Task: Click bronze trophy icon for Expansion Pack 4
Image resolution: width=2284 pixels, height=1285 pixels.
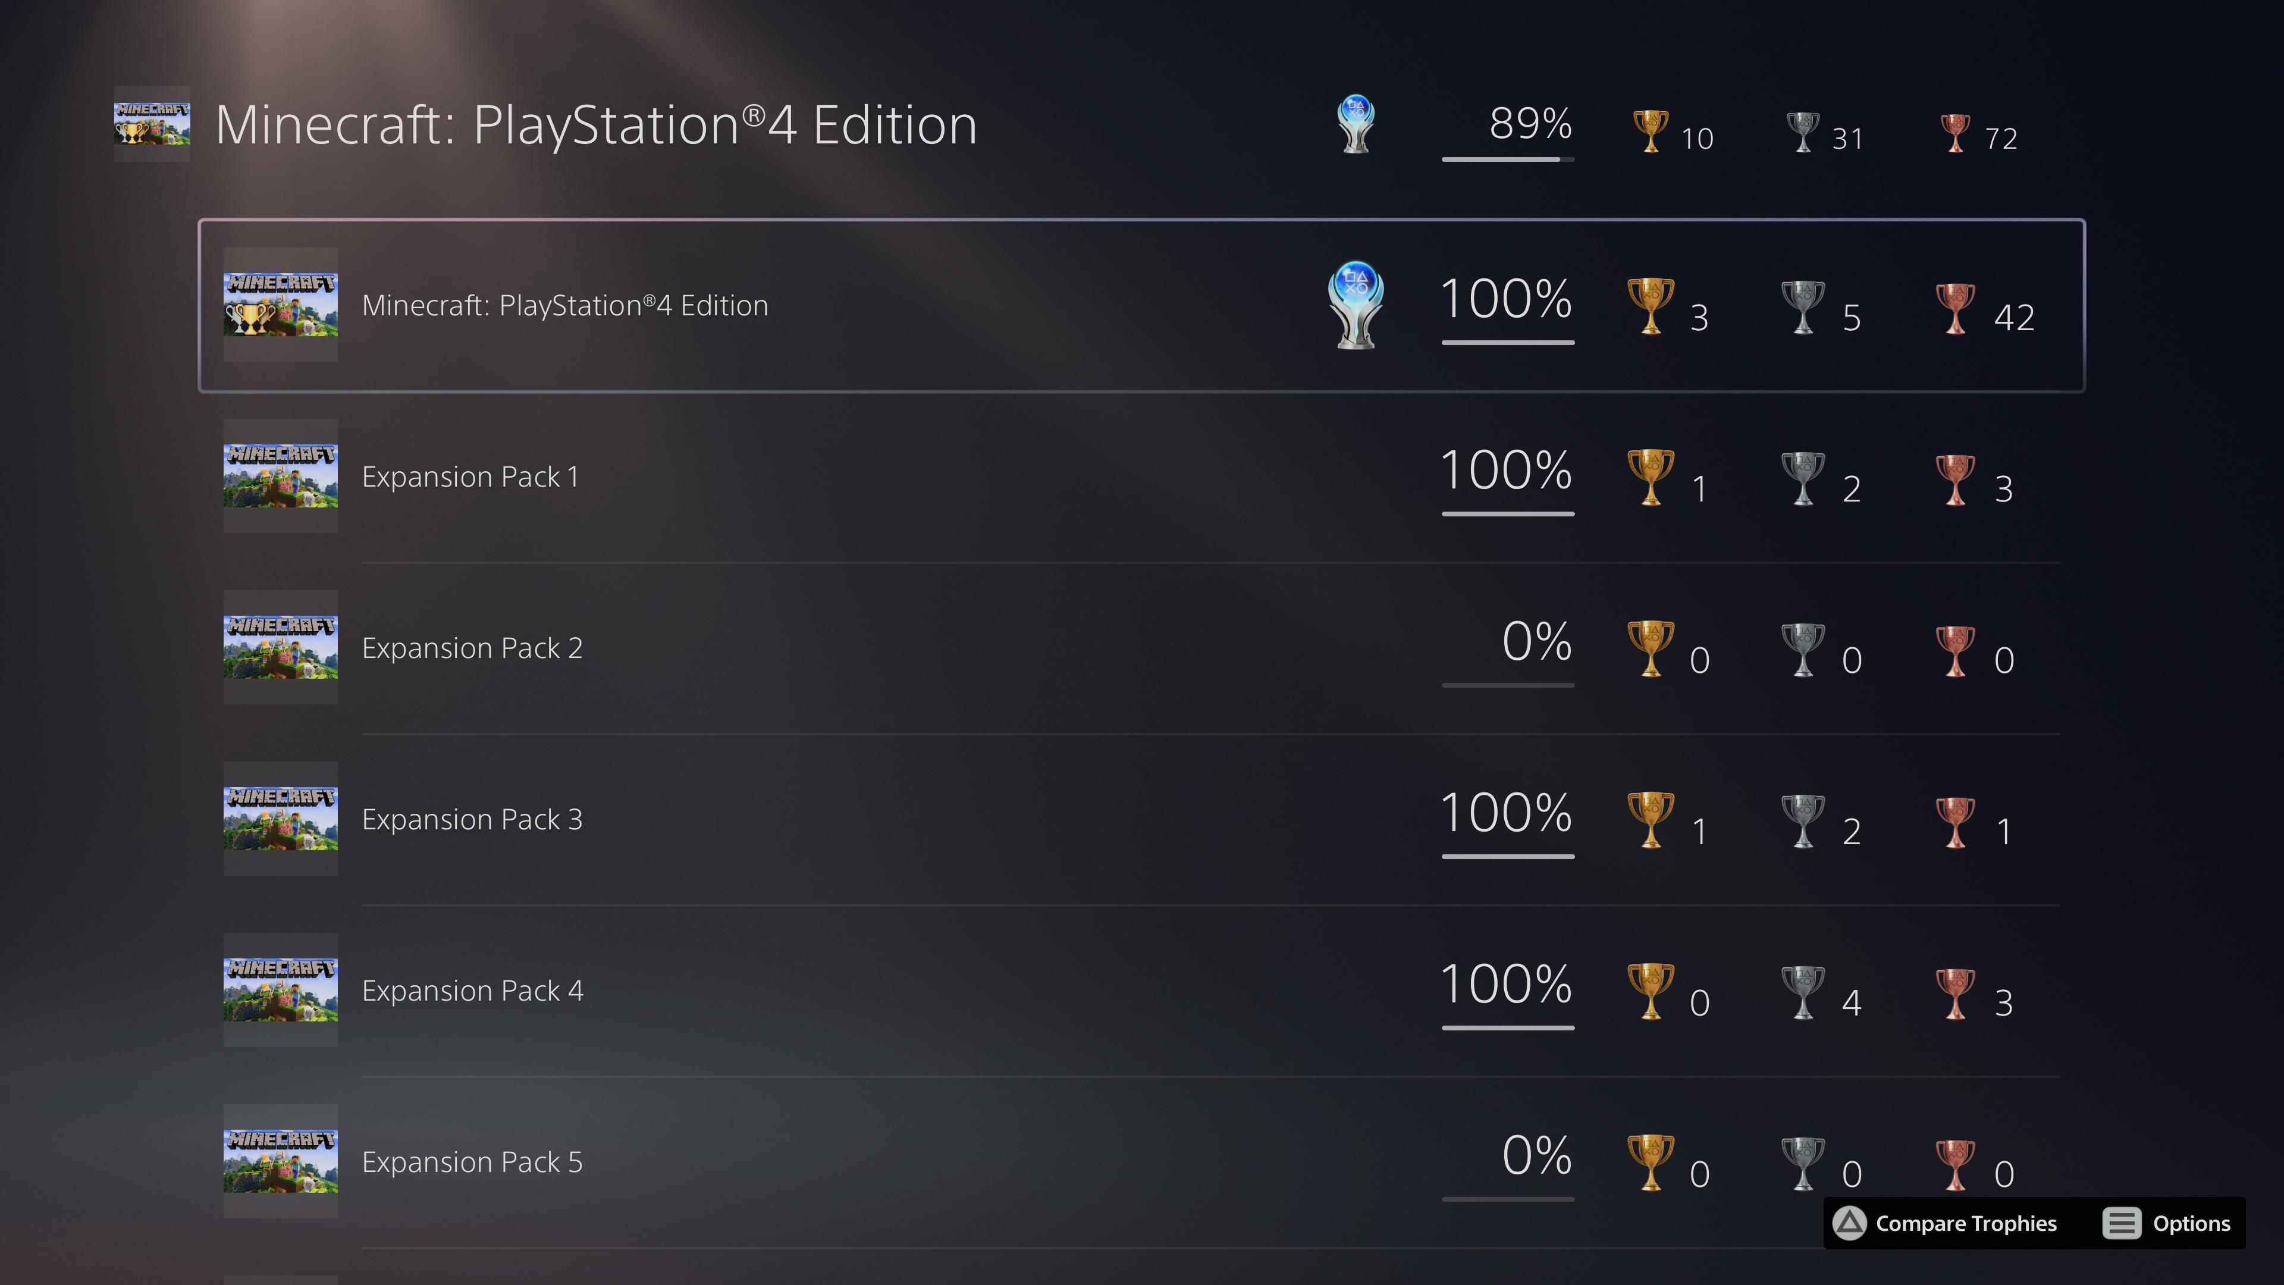Action: click(1955, 992)
